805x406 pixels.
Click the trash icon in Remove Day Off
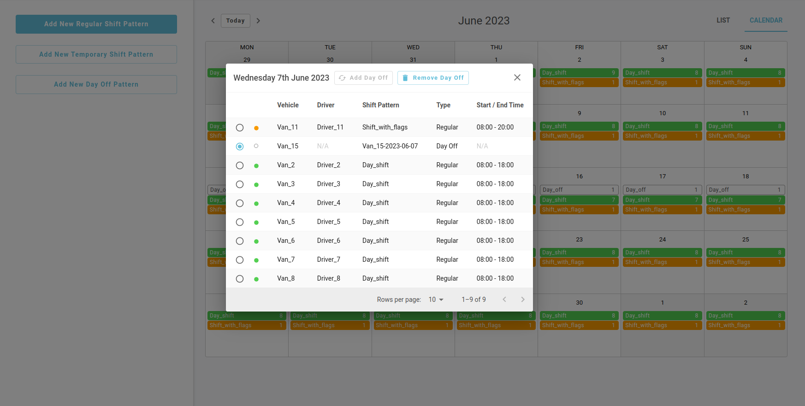point(405,78)
